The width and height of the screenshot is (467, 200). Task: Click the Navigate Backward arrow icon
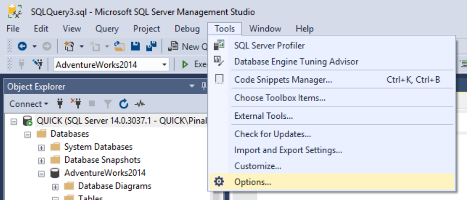click(22, 46)
